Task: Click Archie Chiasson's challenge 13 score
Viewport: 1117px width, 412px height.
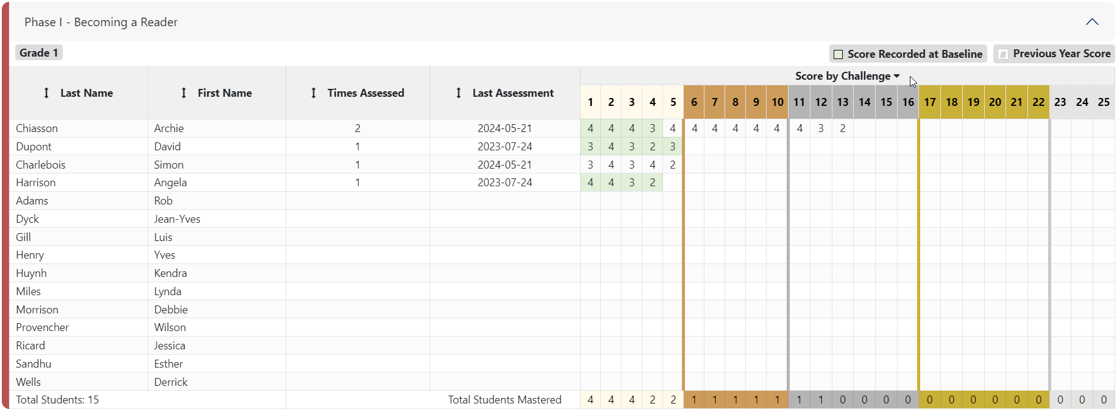Action: coord(843,128)
